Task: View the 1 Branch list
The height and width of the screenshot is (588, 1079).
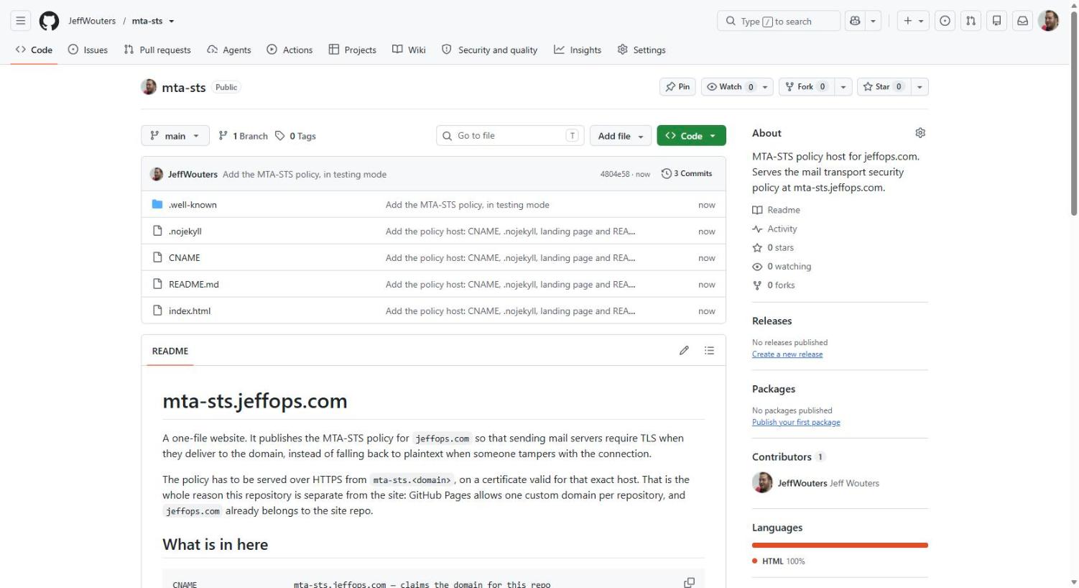Action: click(243, 136)
